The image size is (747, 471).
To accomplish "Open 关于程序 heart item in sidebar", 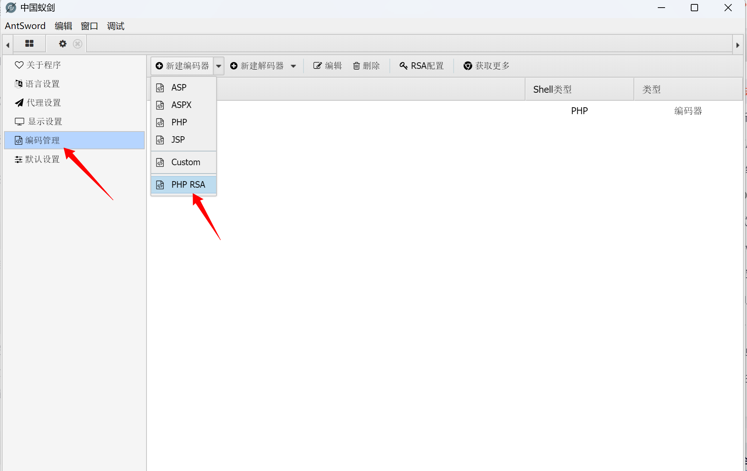I will (x=38, y=65).
